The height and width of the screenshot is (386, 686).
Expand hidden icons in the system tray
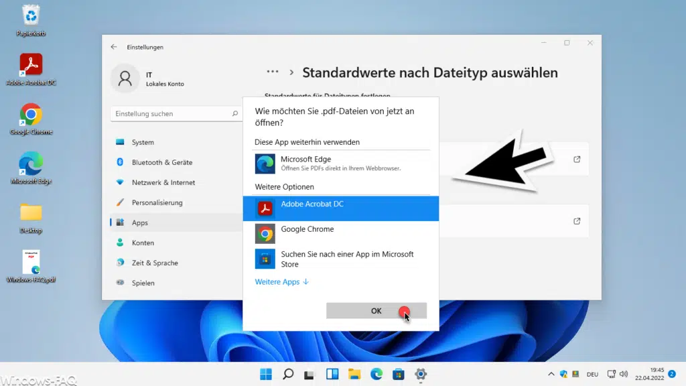pos(551,375)
